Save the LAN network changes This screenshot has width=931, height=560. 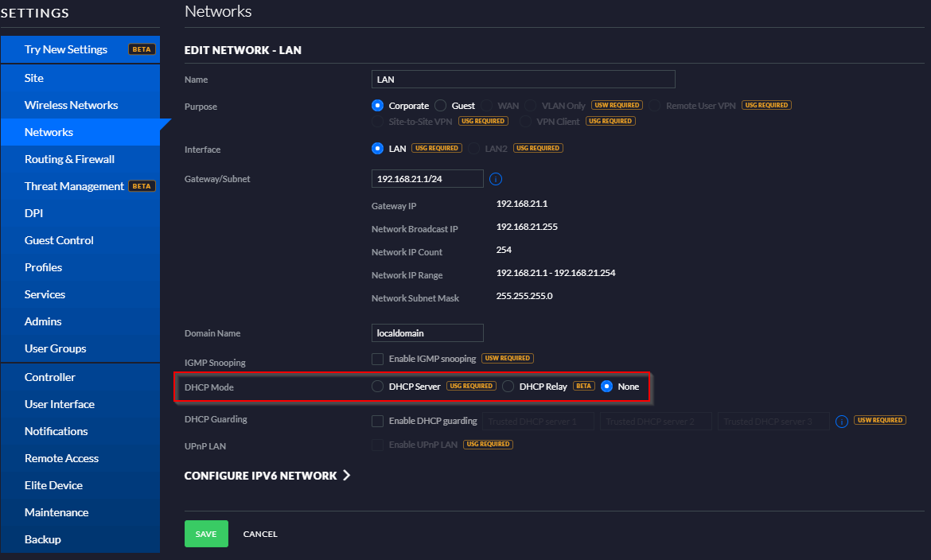(x=206, y=534)
